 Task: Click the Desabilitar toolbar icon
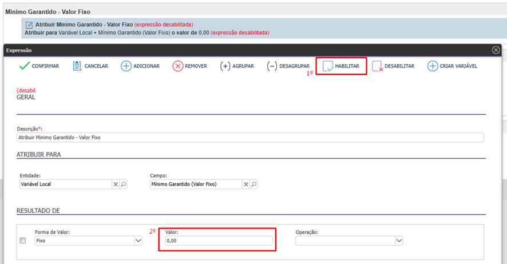(x=378, y=67)
